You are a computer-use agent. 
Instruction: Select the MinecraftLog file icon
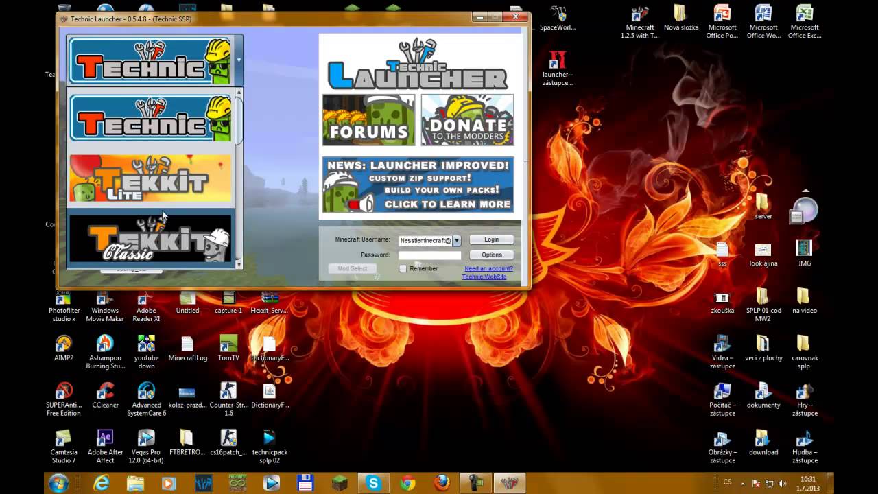[x=187, y=349]
